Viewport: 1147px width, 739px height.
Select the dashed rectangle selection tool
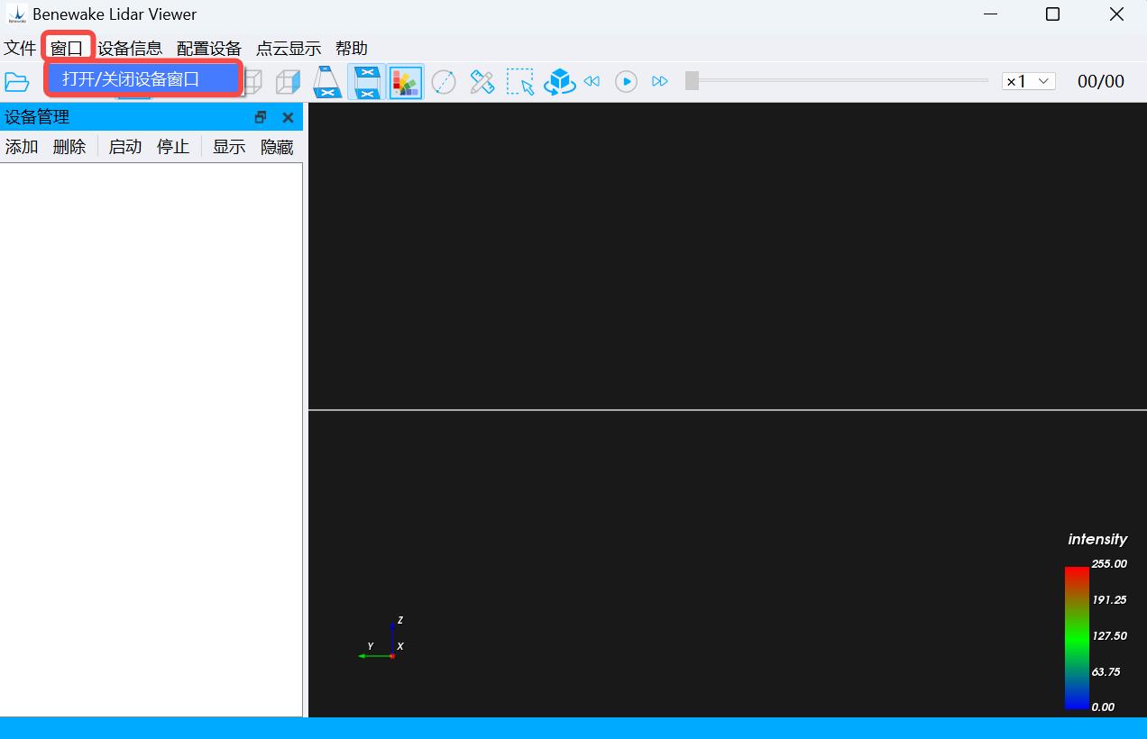520,82
